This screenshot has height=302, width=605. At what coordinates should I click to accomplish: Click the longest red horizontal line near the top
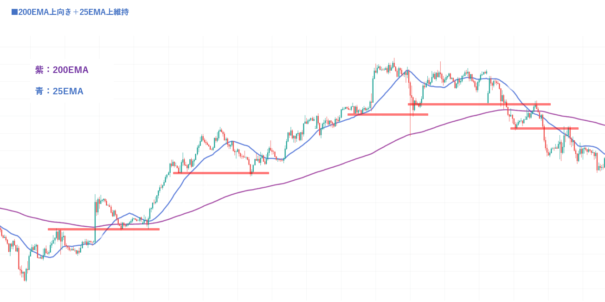tap(479, 104)
